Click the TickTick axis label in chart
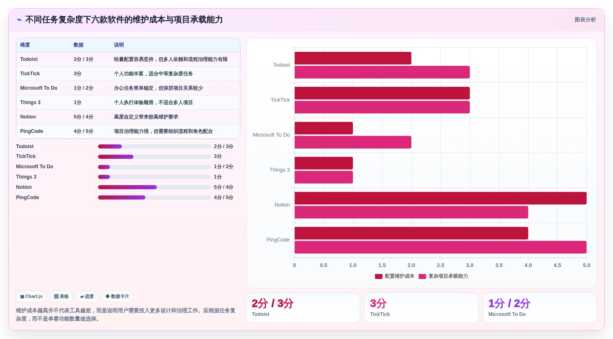This screenshot has width=613, height=339. point(280,100)
